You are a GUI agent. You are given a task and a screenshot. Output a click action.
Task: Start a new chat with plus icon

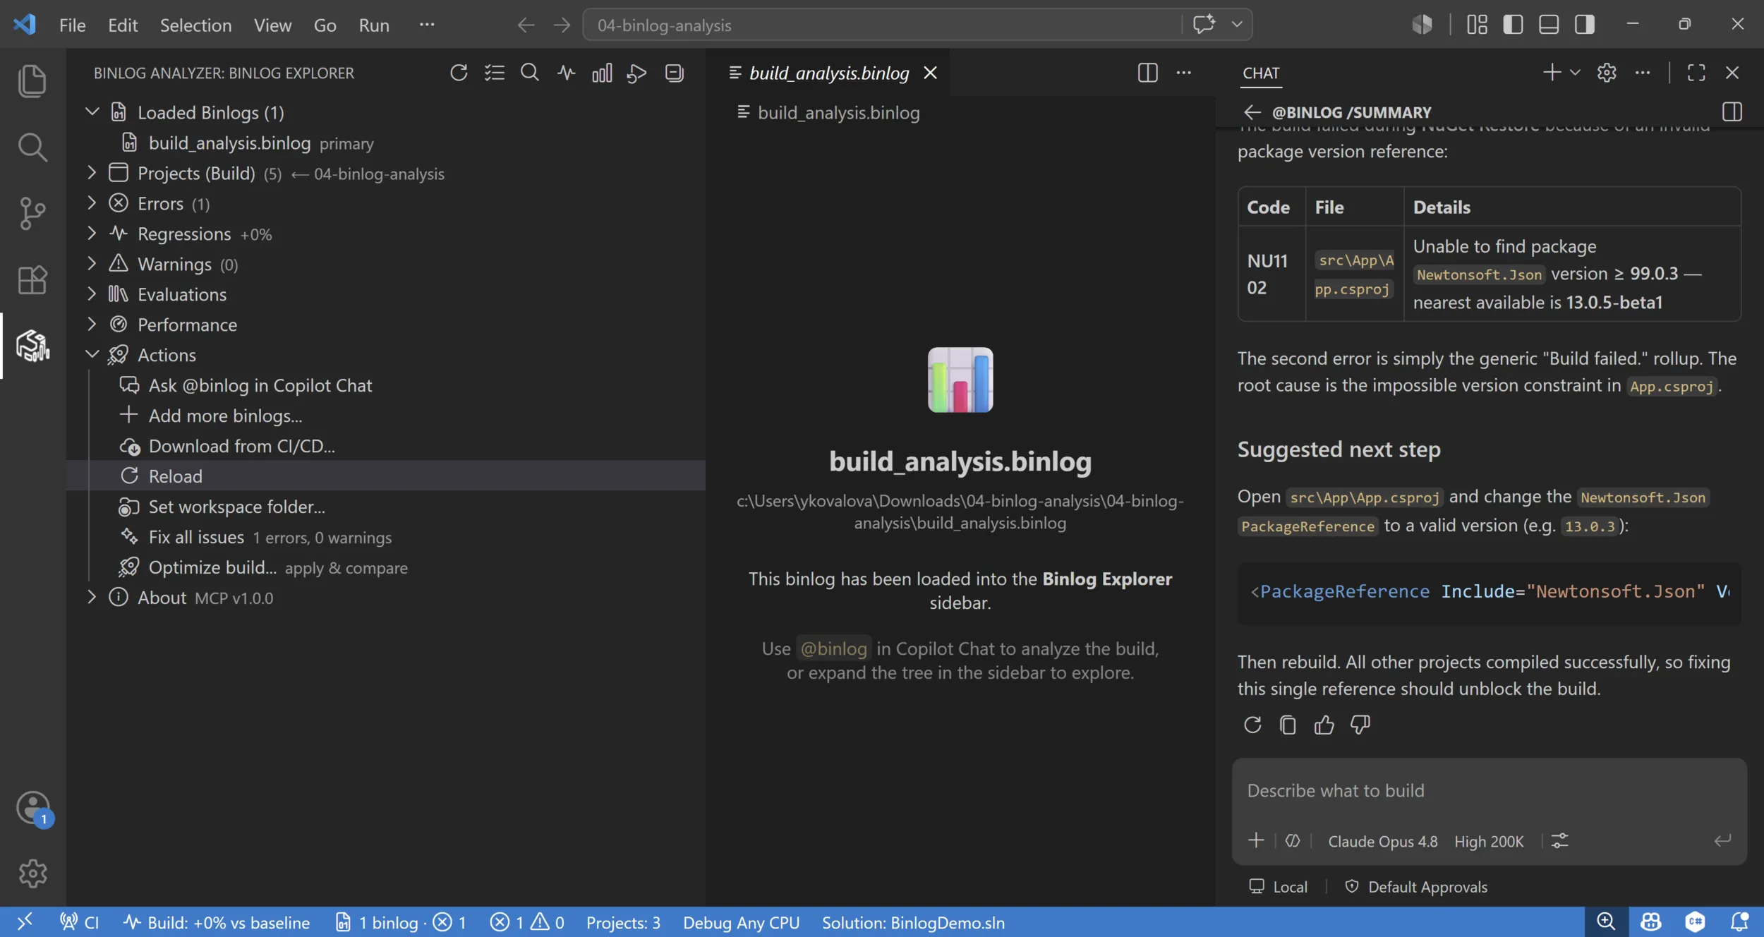(x=1552, y=73)
